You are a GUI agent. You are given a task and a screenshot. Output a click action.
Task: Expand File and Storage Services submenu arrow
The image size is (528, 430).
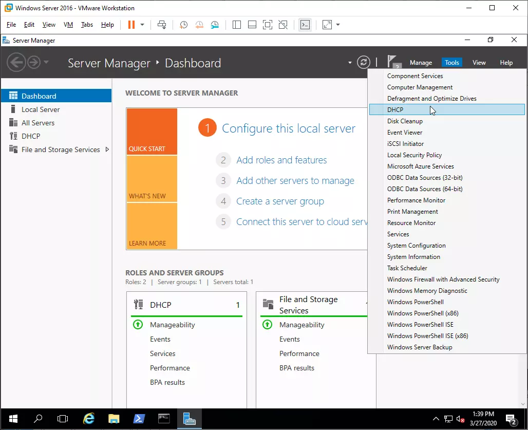click(107, 149)
